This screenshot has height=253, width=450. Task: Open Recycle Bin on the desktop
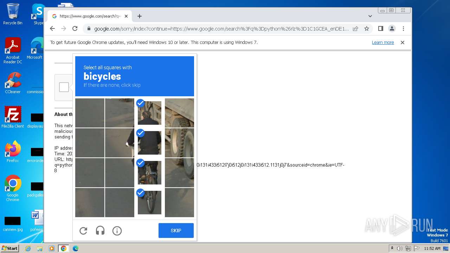coord(13,14)
